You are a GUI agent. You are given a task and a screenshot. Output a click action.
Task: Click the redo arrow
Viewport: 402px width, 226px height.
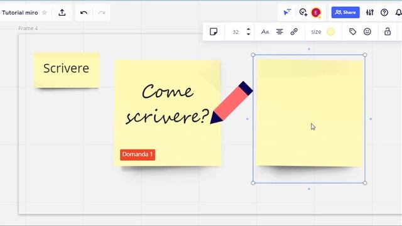pyautogui.click(x=102, y=13)
